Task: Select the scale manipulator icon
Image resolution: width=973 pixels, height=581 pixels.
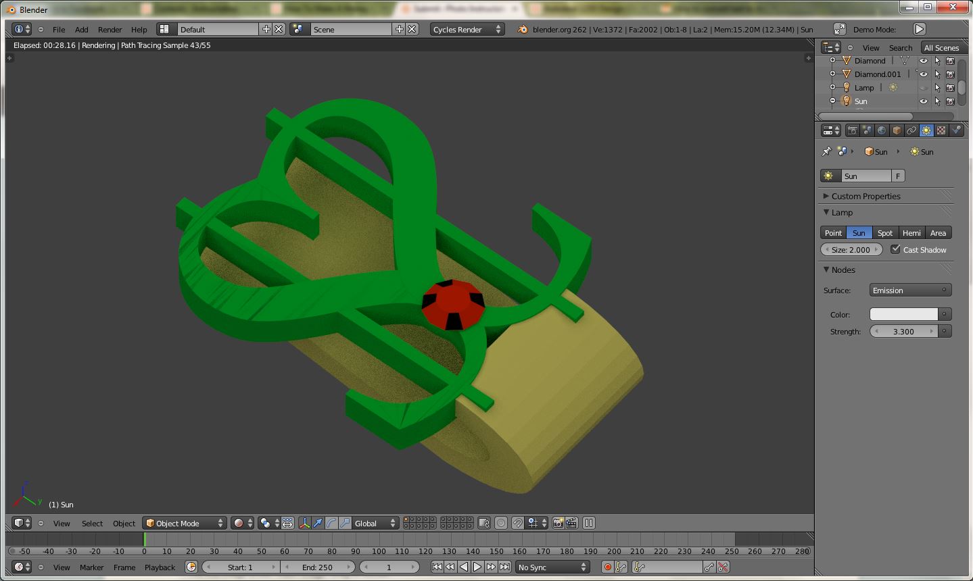Action: tap(345, 523)
